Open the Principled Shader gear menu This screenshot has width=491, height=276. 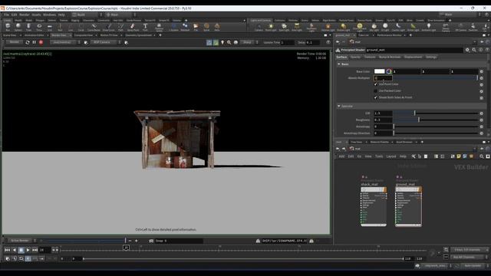coord(467,50)
